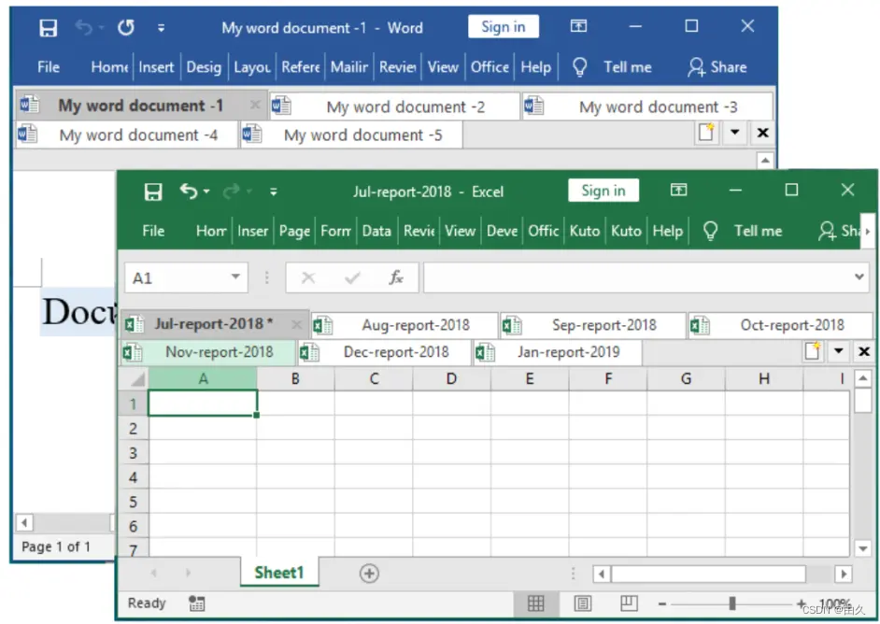Click Page 1 of 1 in Word status bar

click(x=55, y=546)
